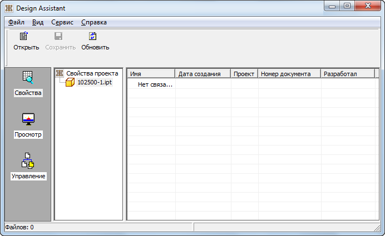Click the Открыть toolbar icon
The height and width of the screenshot is (236, 385).
(x=24, y=36)
